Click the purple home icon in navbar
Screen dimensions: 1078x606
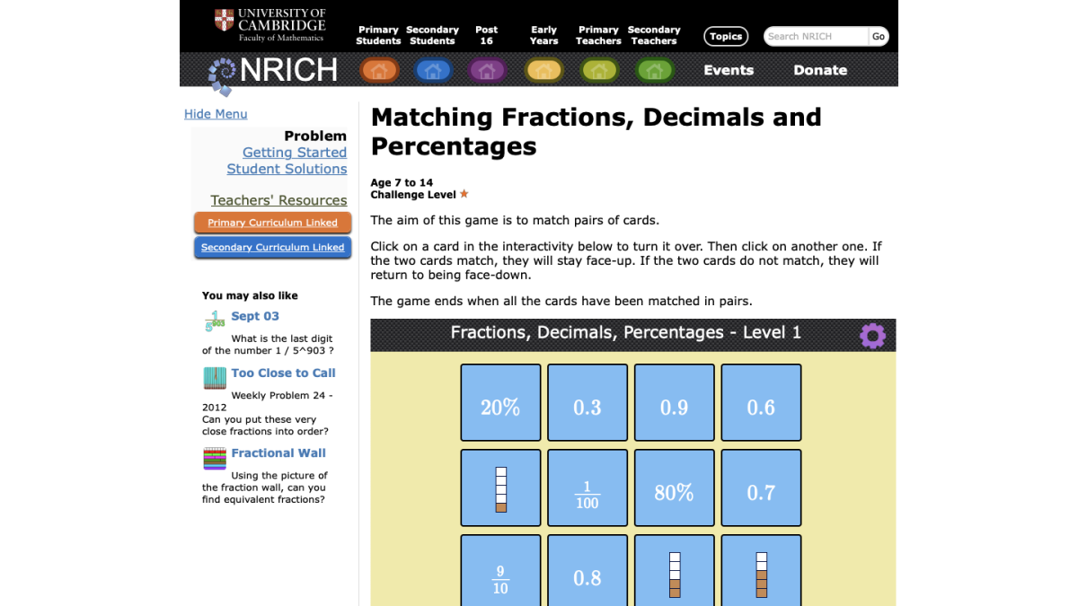pyautogui.click(x=488, y=69)
